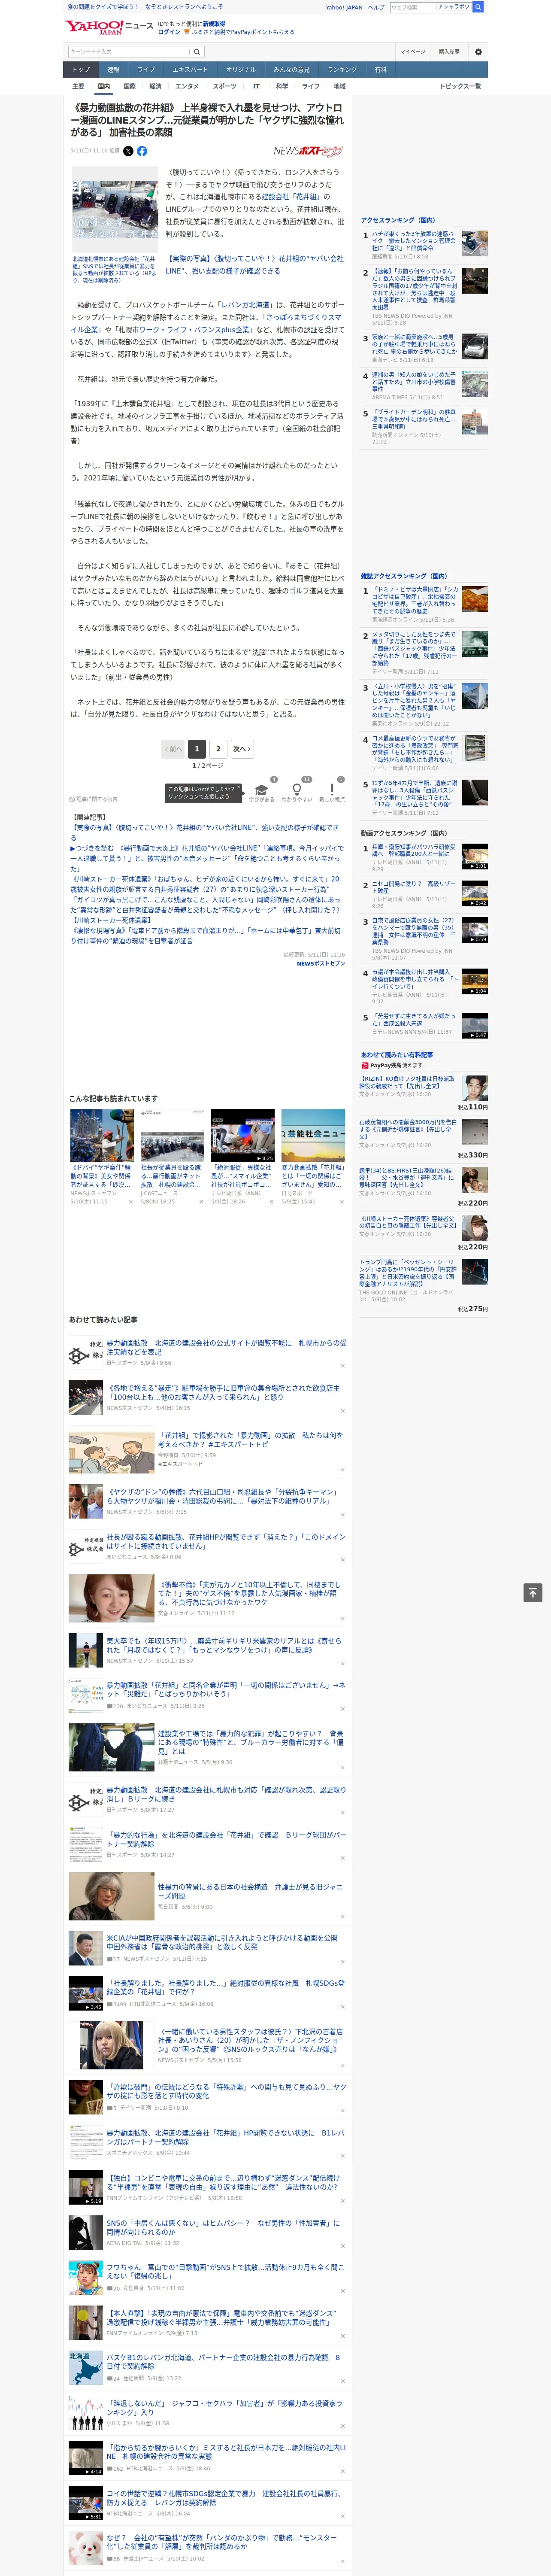
Task: Open the 科学 category
Action: (x=282, y=86)
